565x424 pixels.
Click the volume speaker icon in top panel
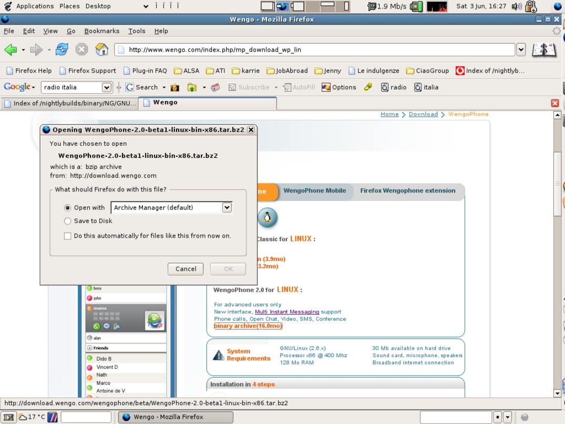(x=517, y=6)
